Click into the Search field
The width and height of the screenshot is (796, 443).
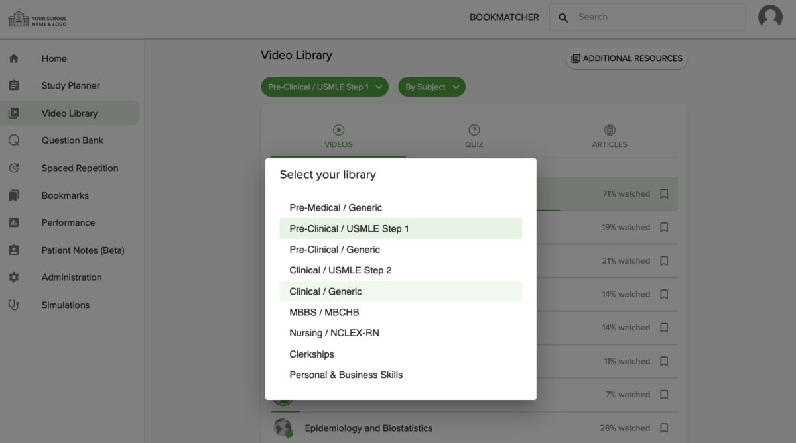pyautogui.click(x=647, y=17)
